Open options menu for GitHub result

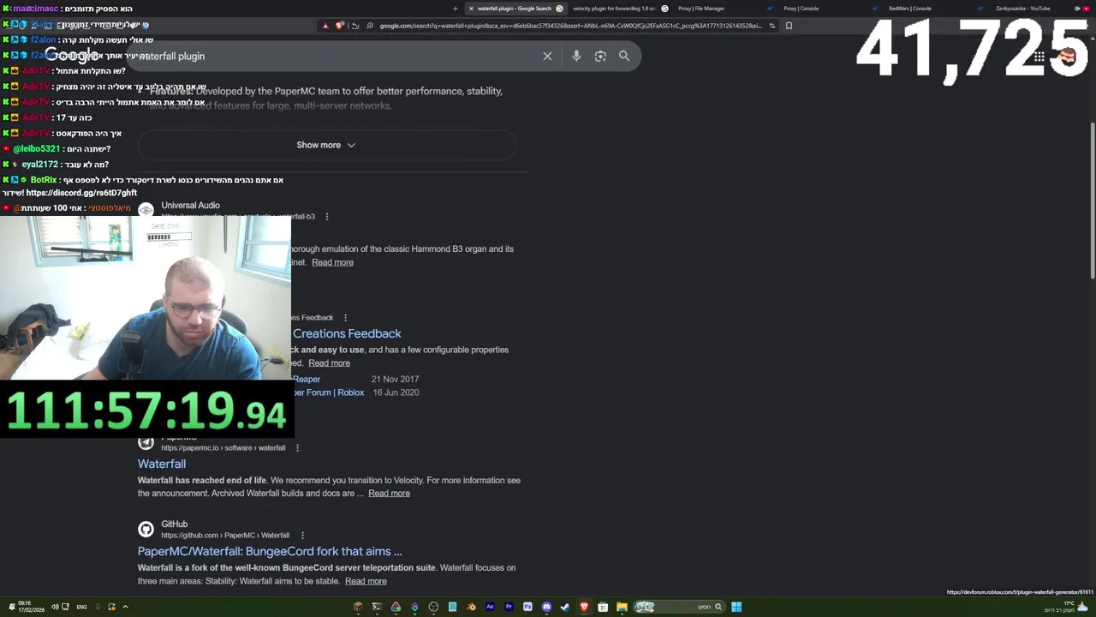(x=302, y=536)
